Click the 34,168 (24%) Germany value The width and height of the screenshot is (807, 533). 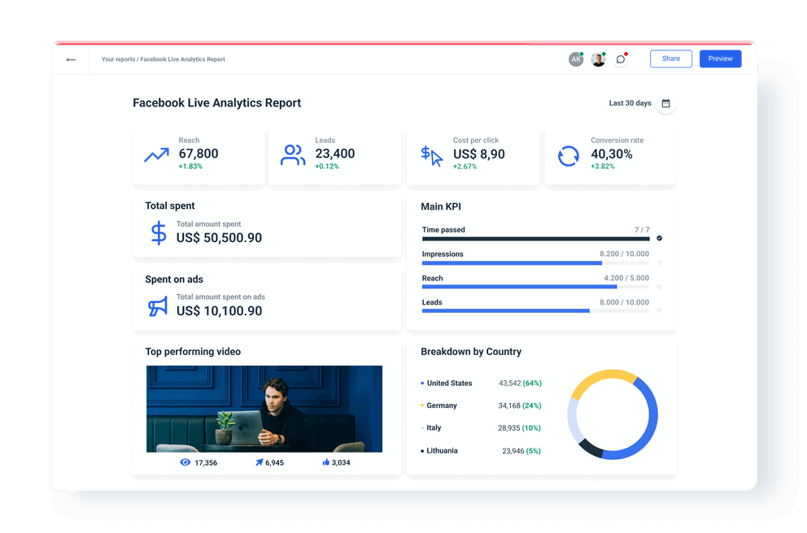tap(520, 405)
